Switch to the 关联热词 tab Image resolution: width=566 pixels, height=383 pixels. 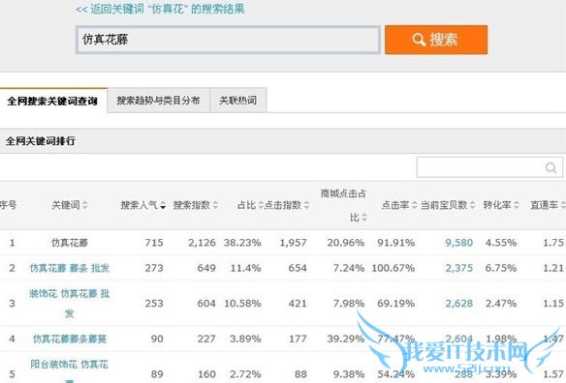(238, 101)
